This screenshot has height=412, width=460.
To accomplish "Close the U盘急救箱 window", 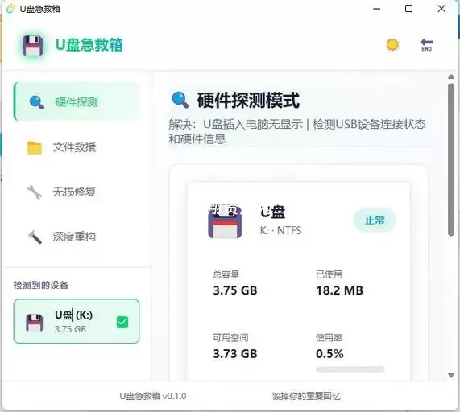I will tap(441, 9).
